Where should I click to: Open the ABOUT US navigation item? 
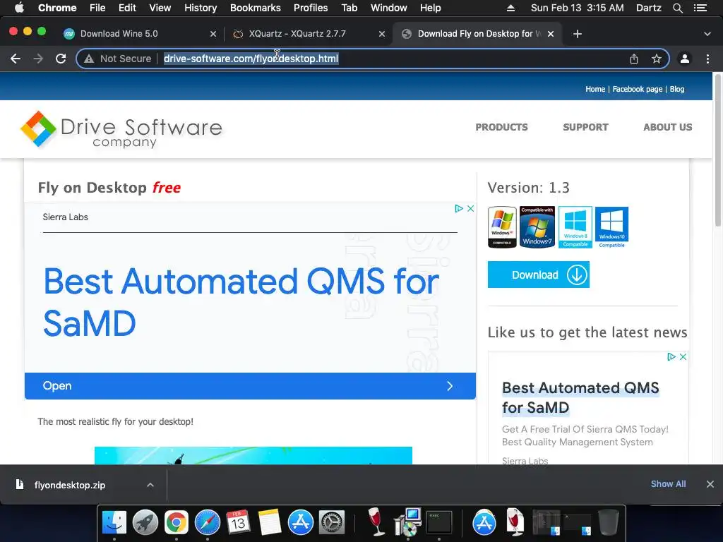[x=668, y=127]
